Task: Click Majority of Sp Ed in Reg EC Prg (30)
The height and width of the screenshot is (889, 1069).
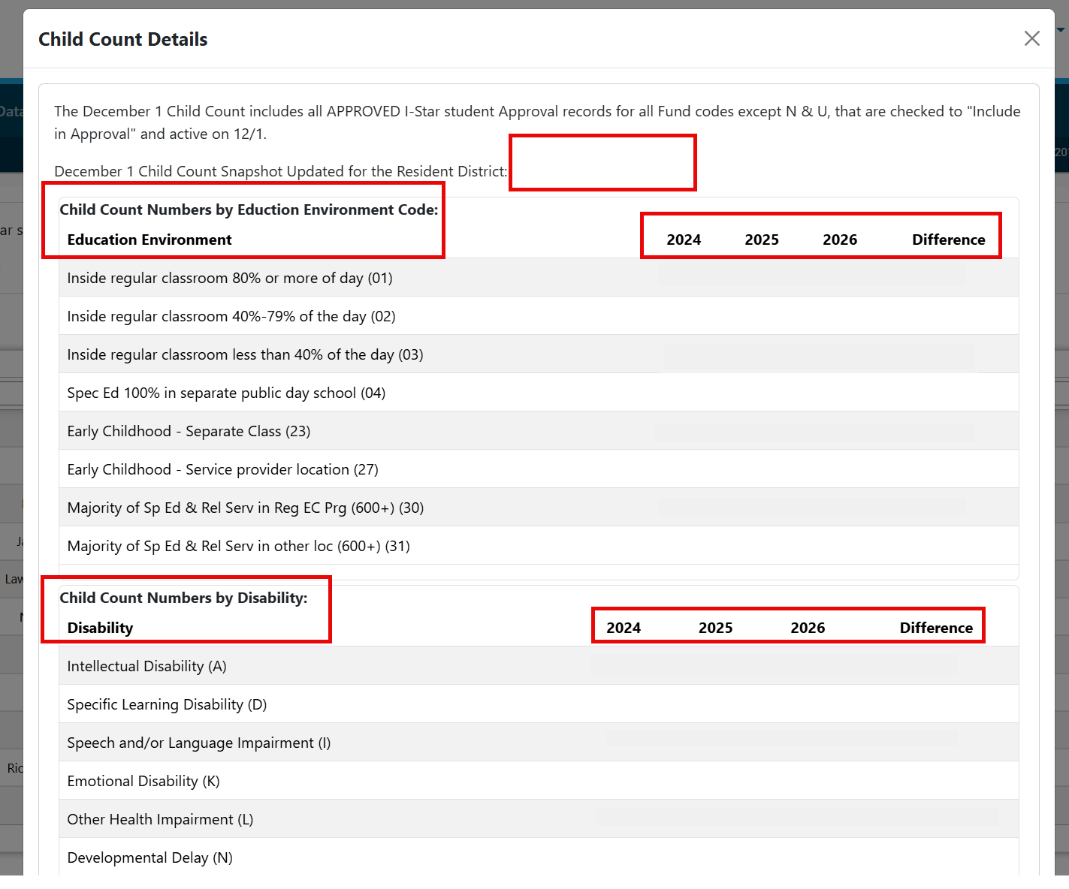Action: tap(246, 508)
